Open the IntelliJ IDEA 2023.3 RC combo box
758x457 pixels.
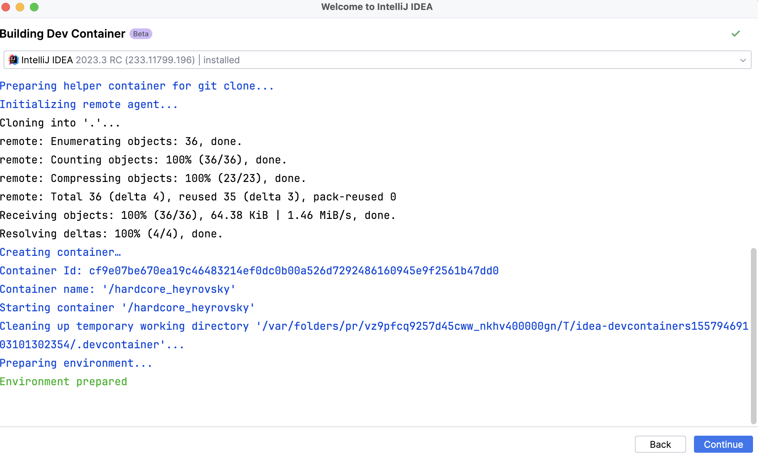click(x=377, y=60)
